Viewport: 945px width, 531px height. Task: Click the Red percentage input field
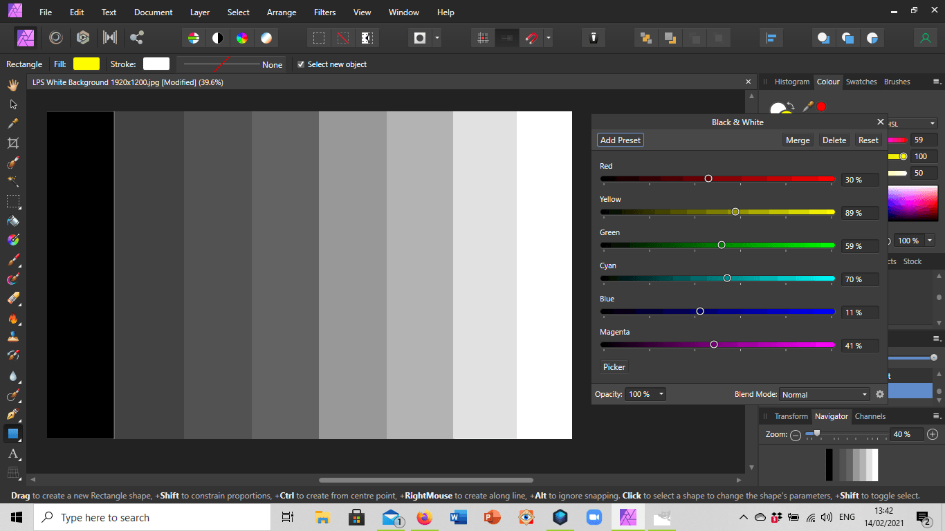860,180
